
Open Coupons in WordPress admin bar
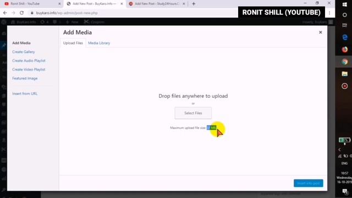coord(94,22)
